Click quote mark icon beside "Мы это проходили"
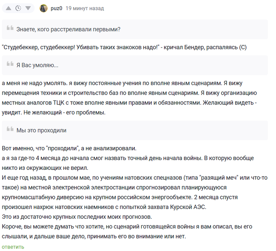This screenshot has width=276, height=251. (10, 130)
